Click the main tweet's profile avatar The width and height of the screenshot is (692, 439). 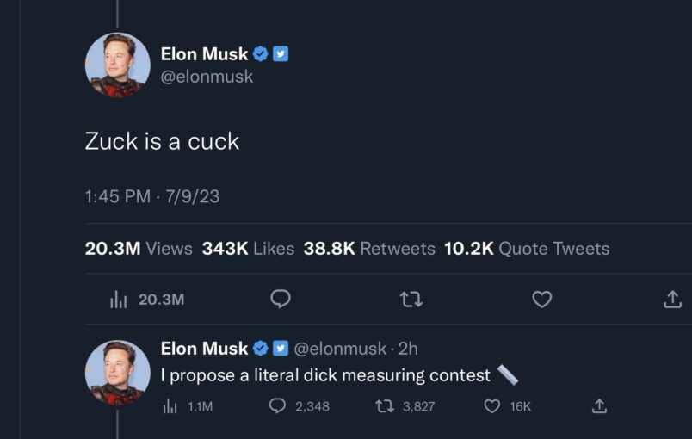click(118, 65)
